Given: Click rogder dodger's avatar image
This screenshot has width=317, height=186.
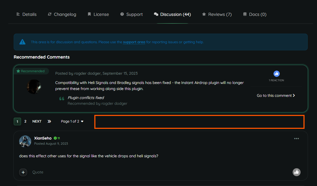Looking at the screenshot, I should pyautogui.click(x=34, y=87).
